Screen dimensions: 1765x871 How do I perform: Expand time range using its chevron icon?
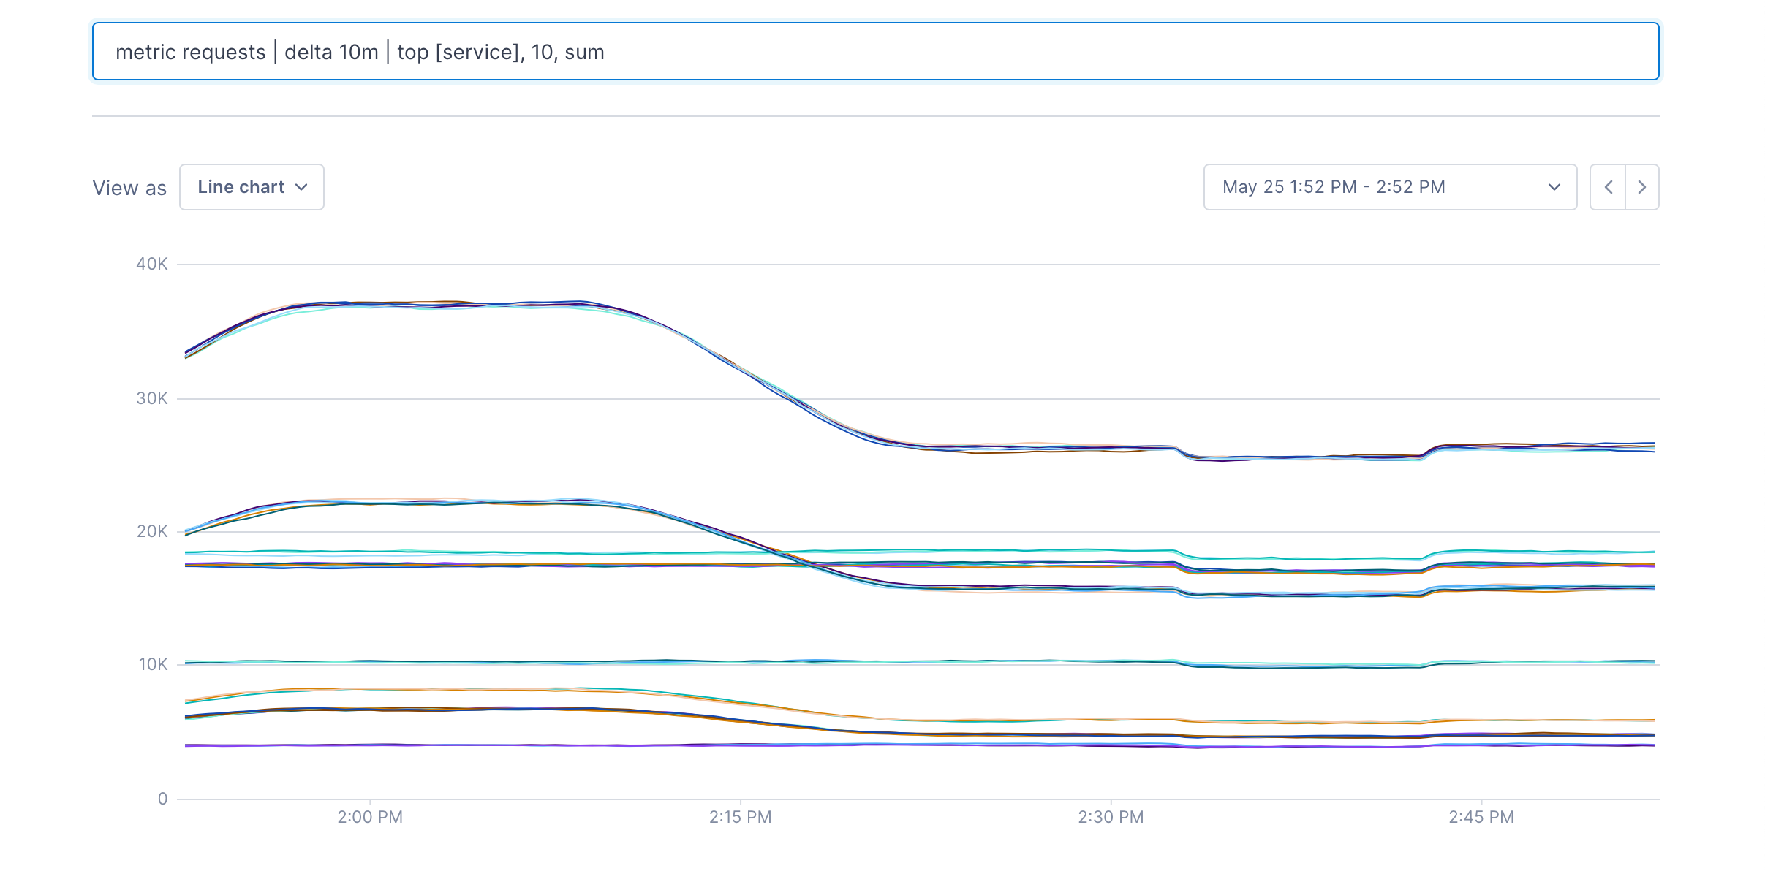1554,187
